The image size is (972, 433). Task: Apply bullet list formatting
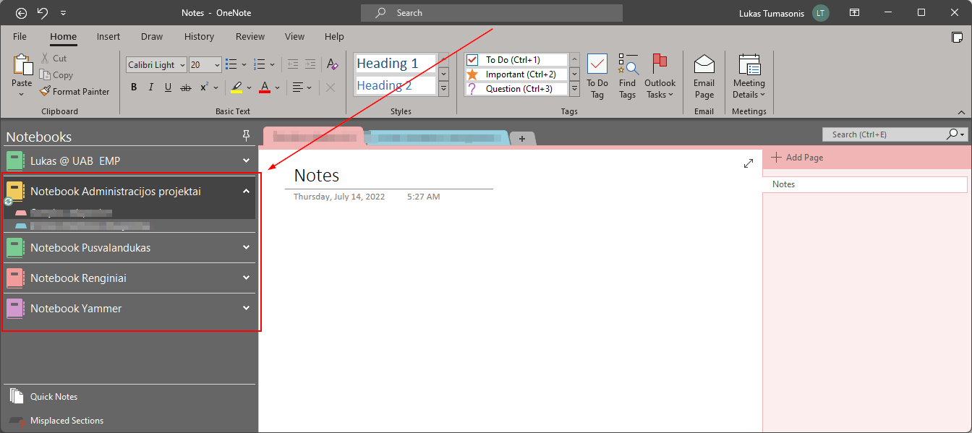(x=231, y=64)
